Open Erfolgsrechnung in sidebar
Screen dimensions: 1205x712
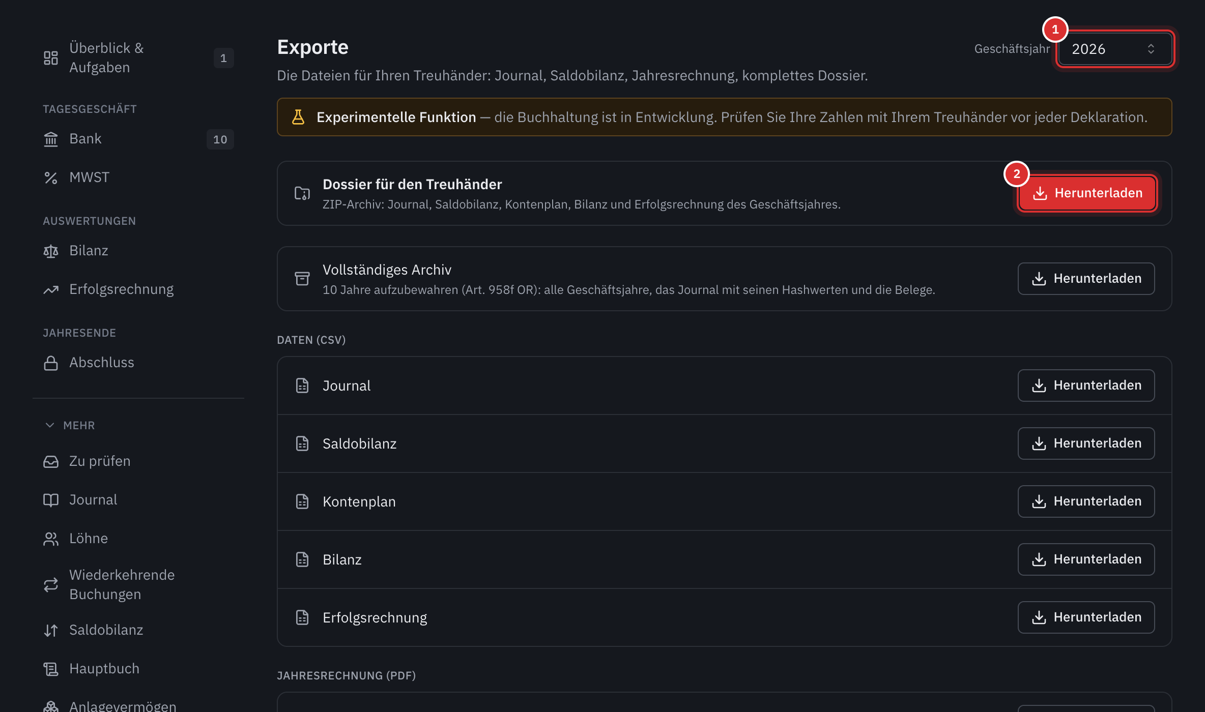pos(138,289)
